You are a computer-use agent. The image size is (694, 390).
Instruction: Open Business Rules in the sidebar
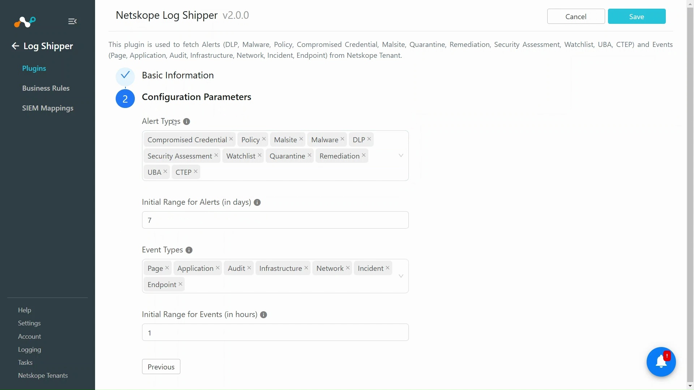click(x=46, y=88)
